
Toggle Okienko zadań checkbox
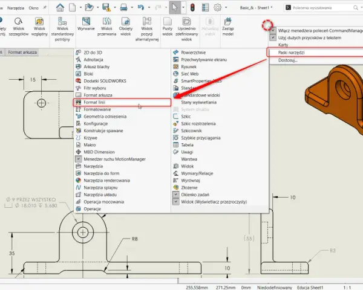pyautogui.click(x=176, y=195)
